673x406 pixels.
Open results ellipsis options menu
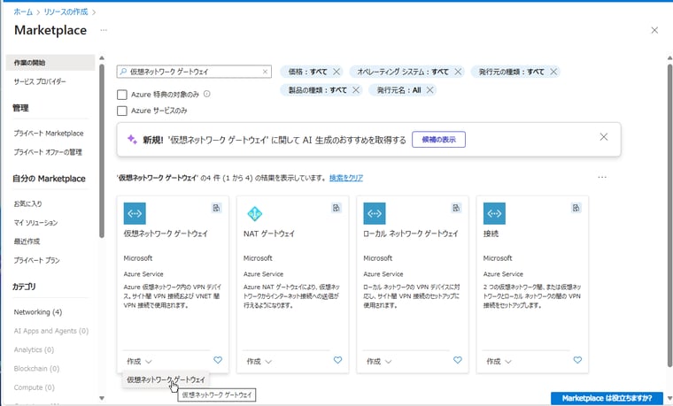click(602, 177)
